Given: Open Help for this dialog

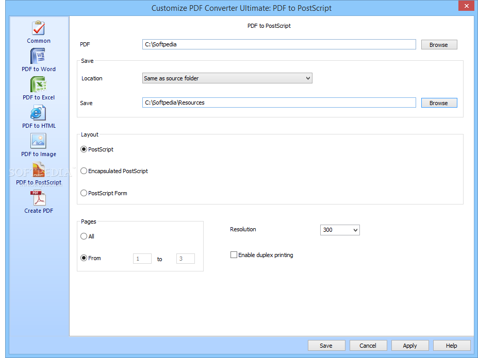Looking at the screenshot, I should click(x=452, y=346).
